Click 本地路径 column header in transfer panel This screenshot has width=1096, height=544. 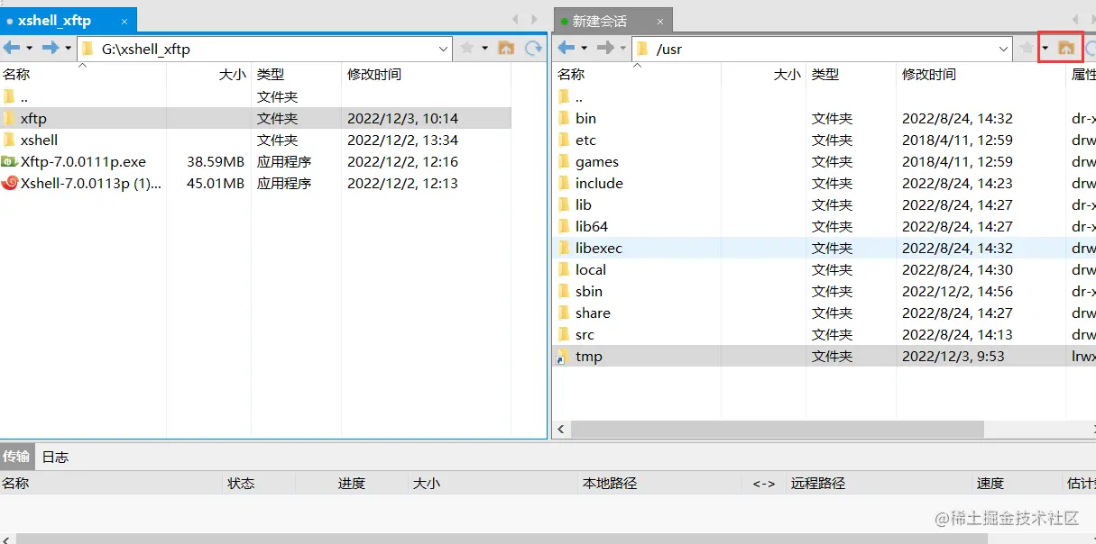click(x=610, y=483)
